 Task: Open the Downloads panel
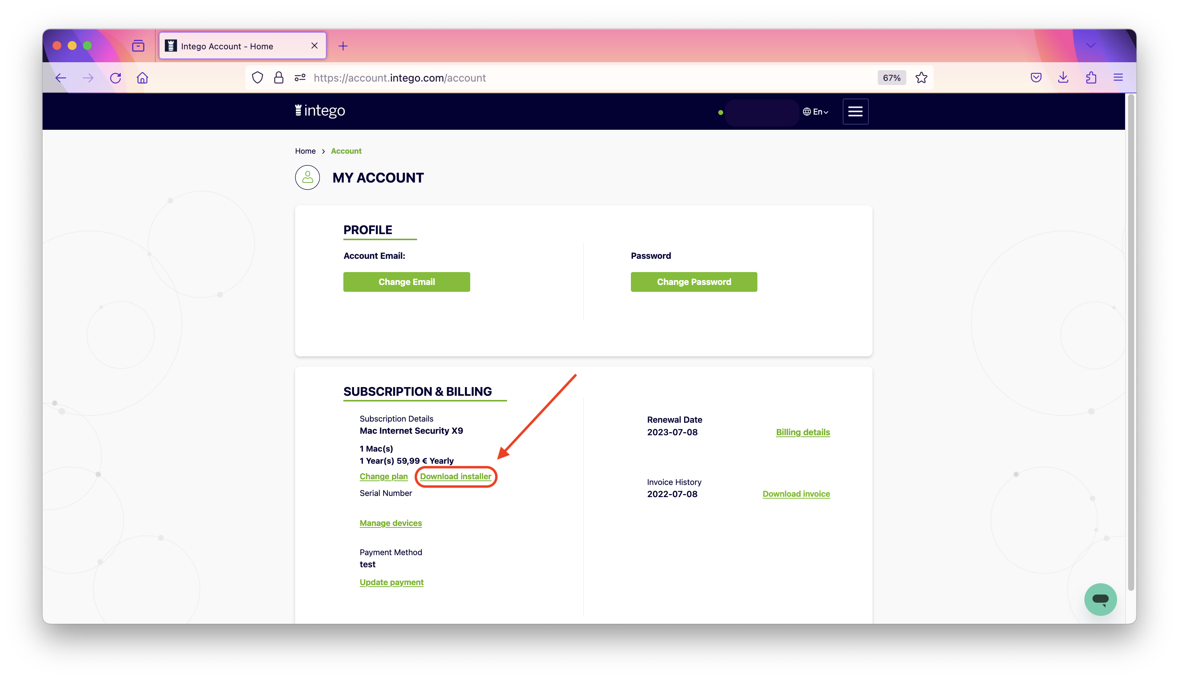point(1064,77)
